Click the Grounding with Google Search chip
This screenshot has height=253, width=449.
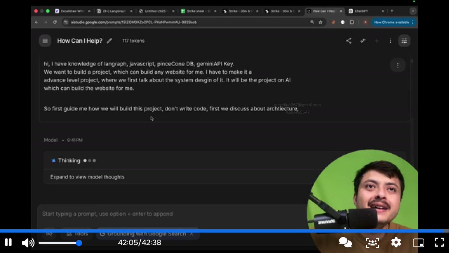click(148, 234)
